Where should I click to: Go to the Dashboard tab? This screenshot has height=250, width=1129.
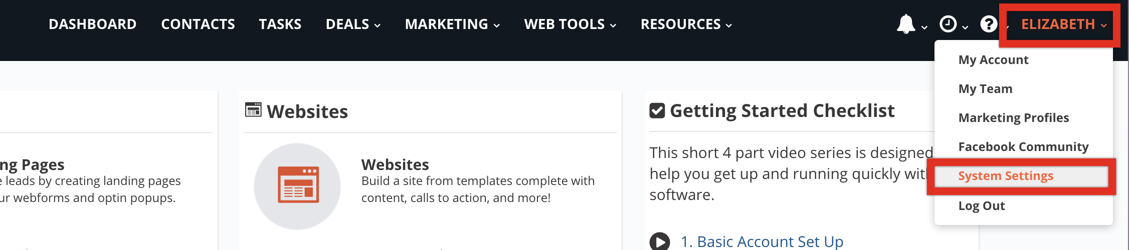click(93, 24)
